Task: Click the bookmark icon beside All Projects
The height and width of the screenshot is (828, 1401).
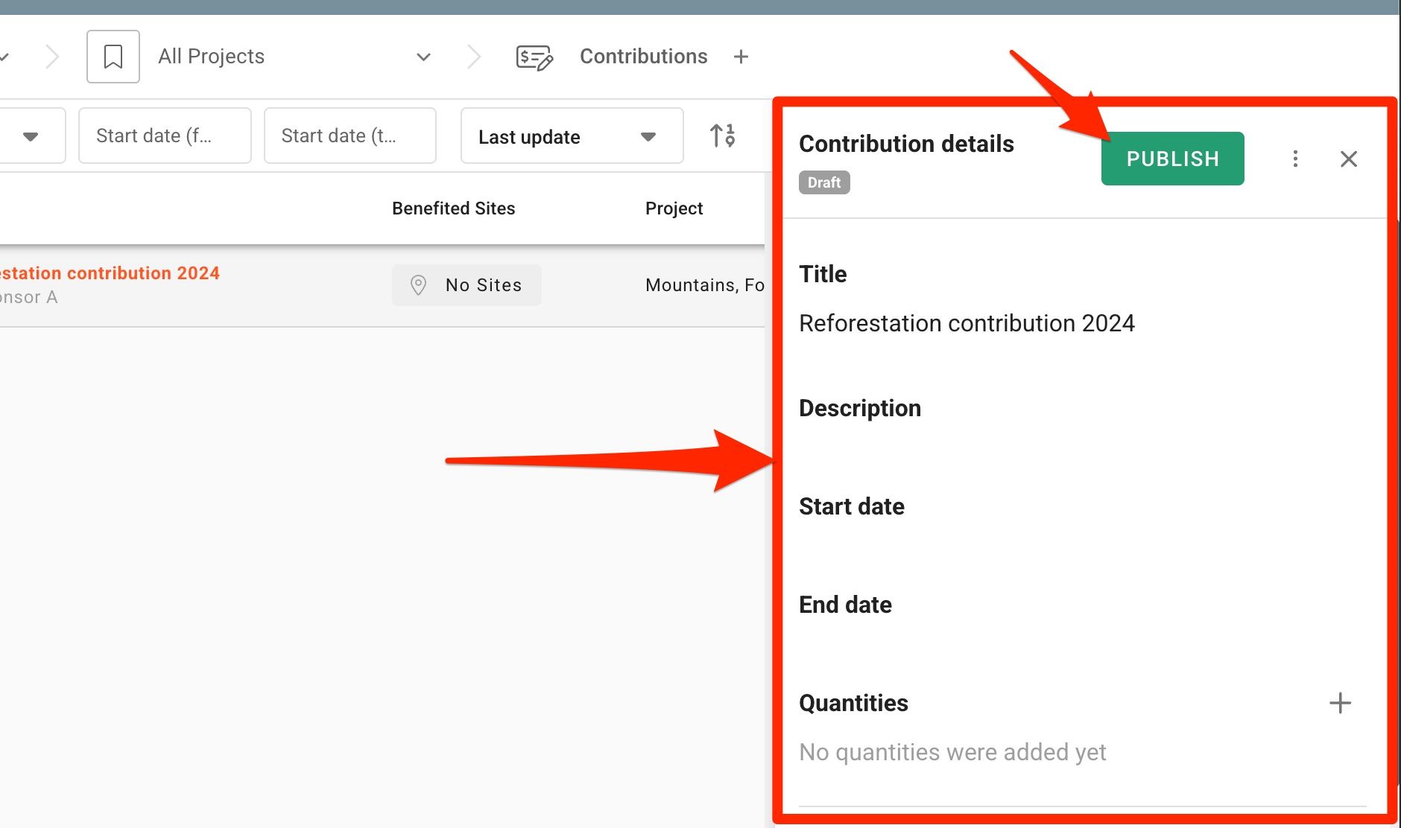Action: point(113,57)
